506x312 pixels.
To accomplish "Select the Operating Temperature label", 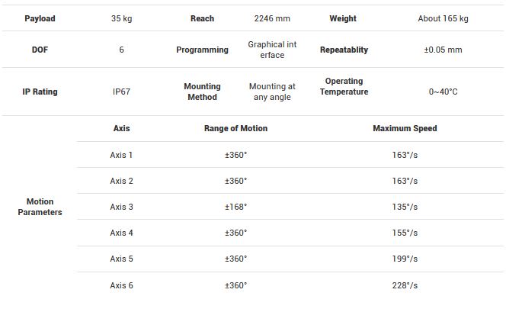I will (344, 86).
